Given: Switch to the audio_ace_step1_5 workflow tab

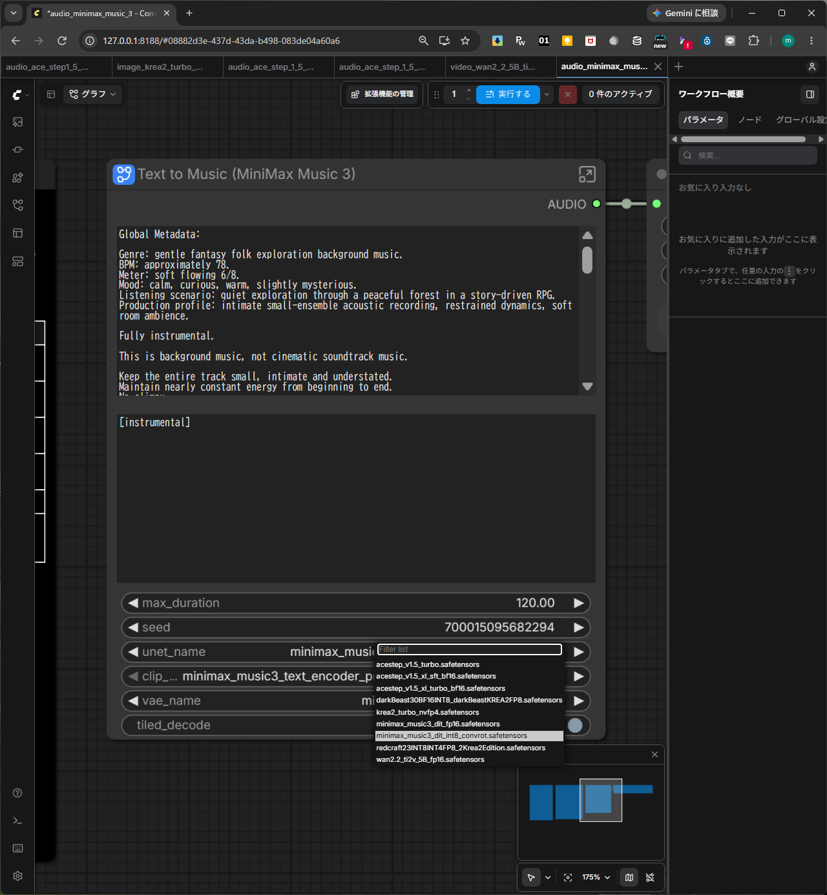Looking at the screenshot, I should tap(56, 67).
